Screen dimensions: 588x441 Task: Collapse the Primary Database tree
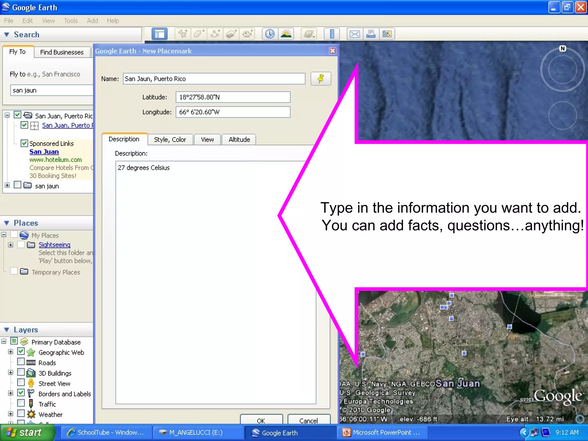(4, 341)
